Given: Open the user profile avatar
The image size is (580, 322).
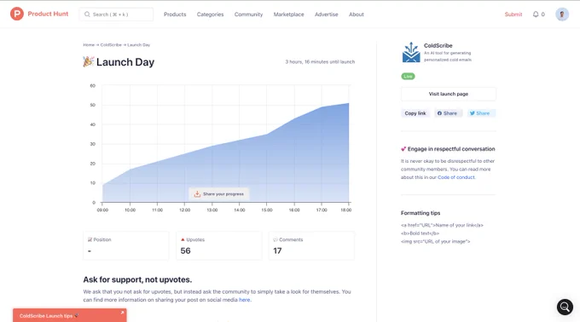Looking at the screenshot, I should [x=562, y=14].
